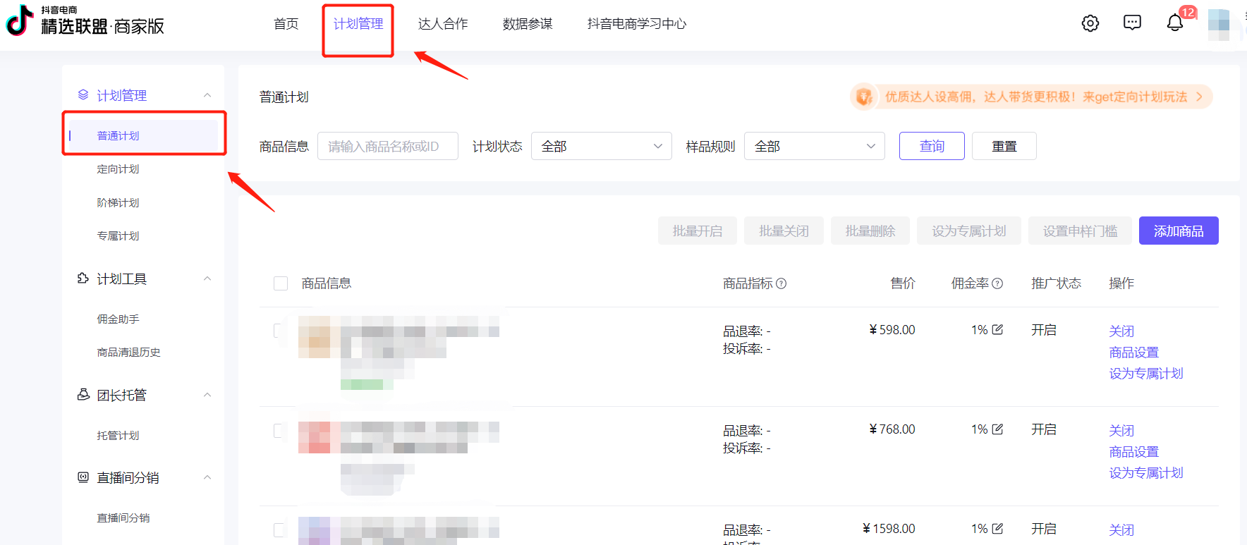
Task: Open the 计划状态 dropdown
Action: 601,146
